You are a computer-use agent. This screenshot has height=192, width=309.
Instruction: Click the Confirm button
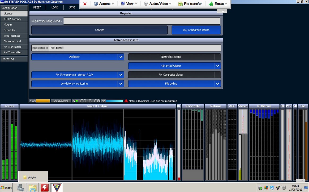[x=100, y=30]
